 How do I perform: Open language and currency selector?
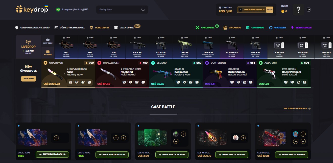point(72,10)
